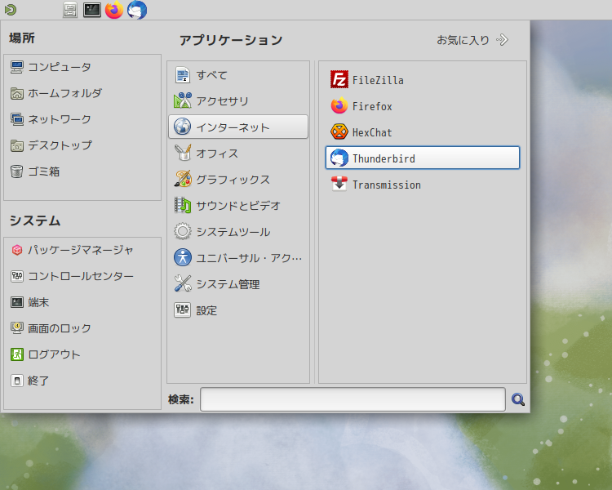
Task: Select the インターネット category
Action: pyautogui.click(x=238, y=127)
